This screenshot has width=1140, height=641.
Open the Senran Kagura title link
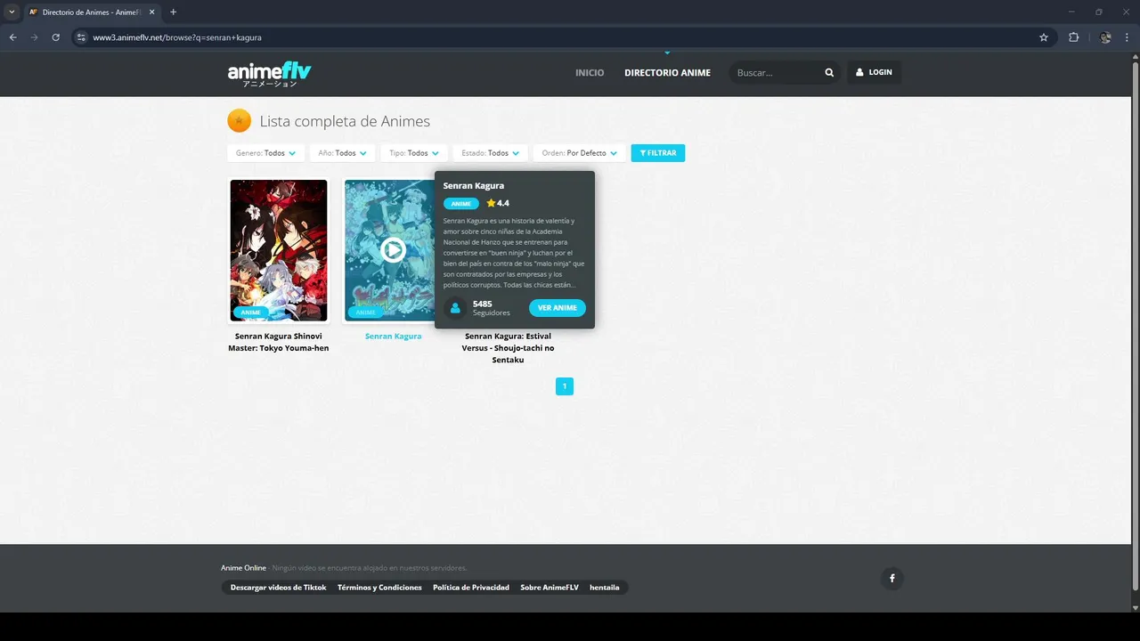point(393,337)
